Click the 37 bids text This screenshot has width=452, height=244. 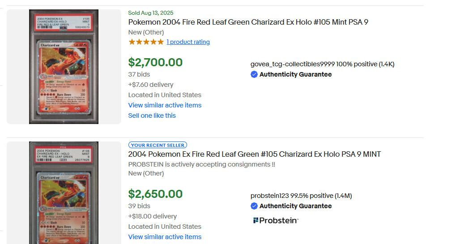click(139, 74)
